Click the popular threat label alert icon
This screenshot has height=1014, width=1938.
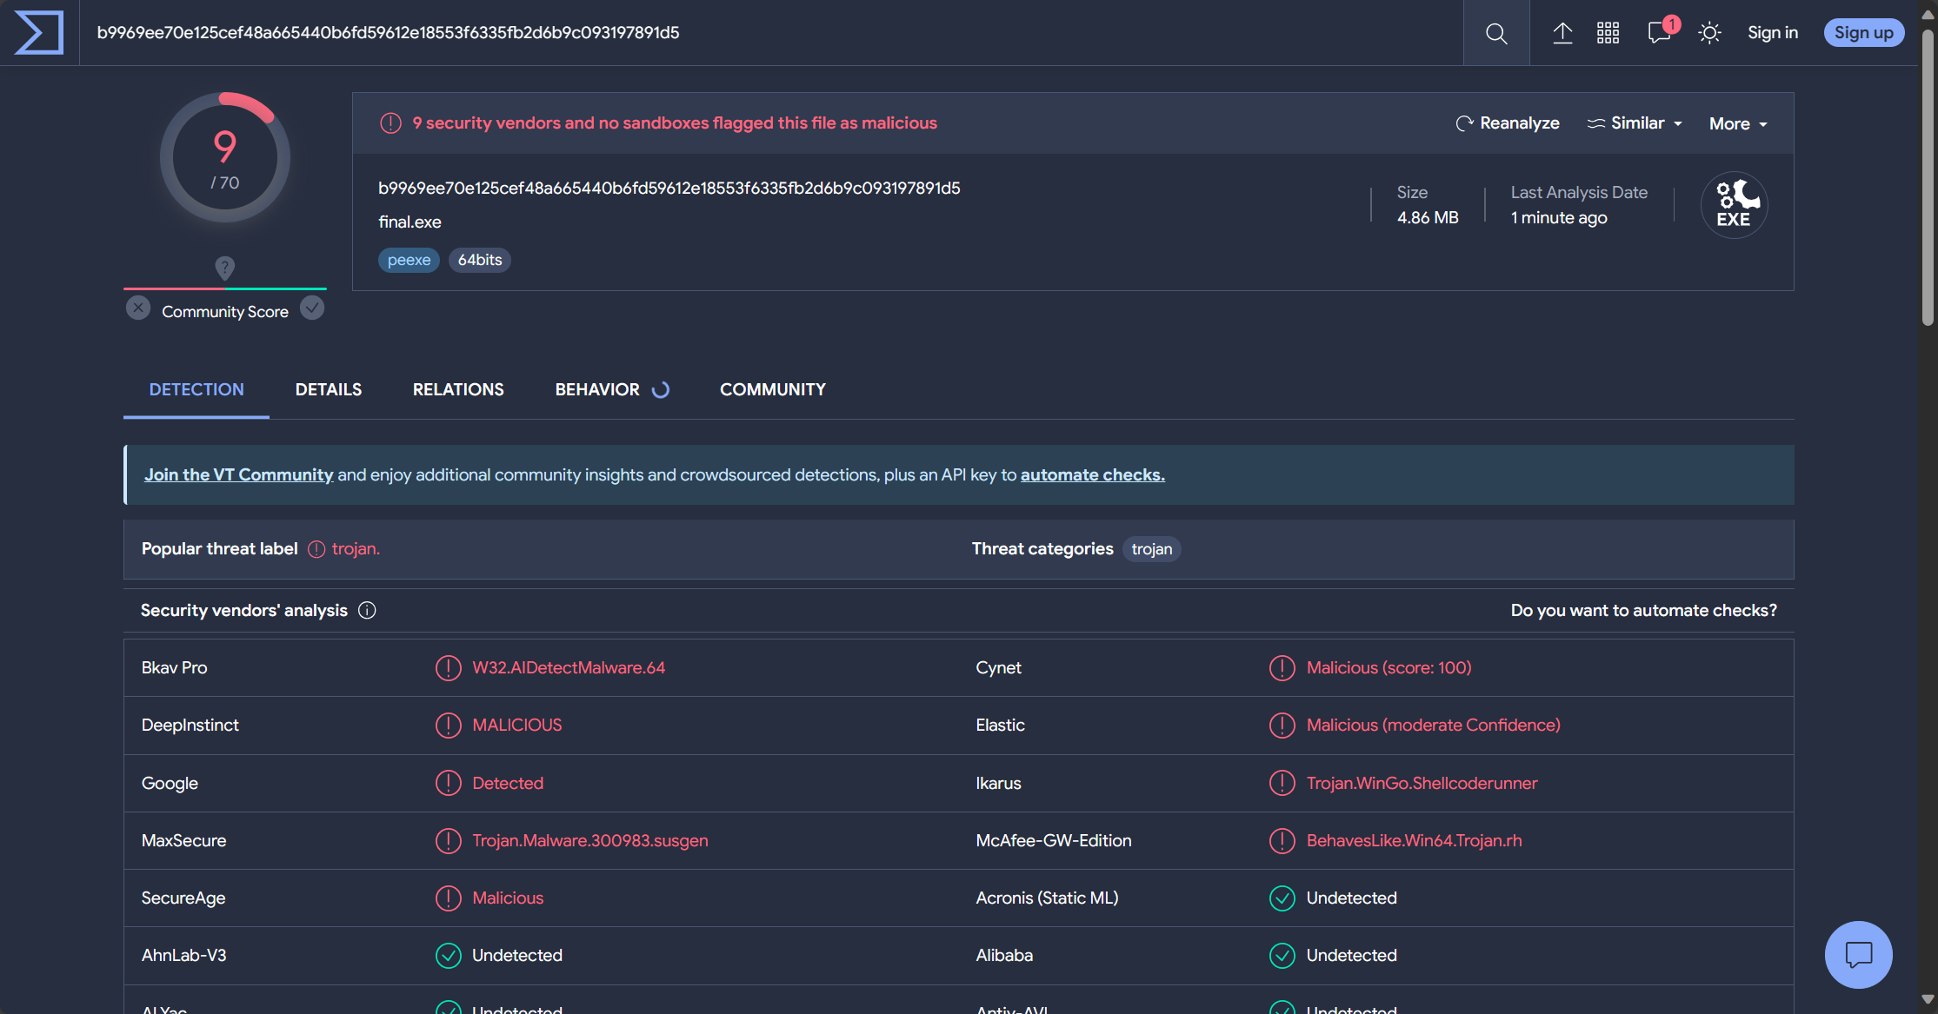316,549
